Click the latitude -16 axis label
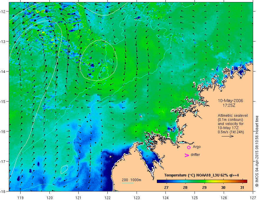This screenshot has width=259, height=200. tap(3, 131)
